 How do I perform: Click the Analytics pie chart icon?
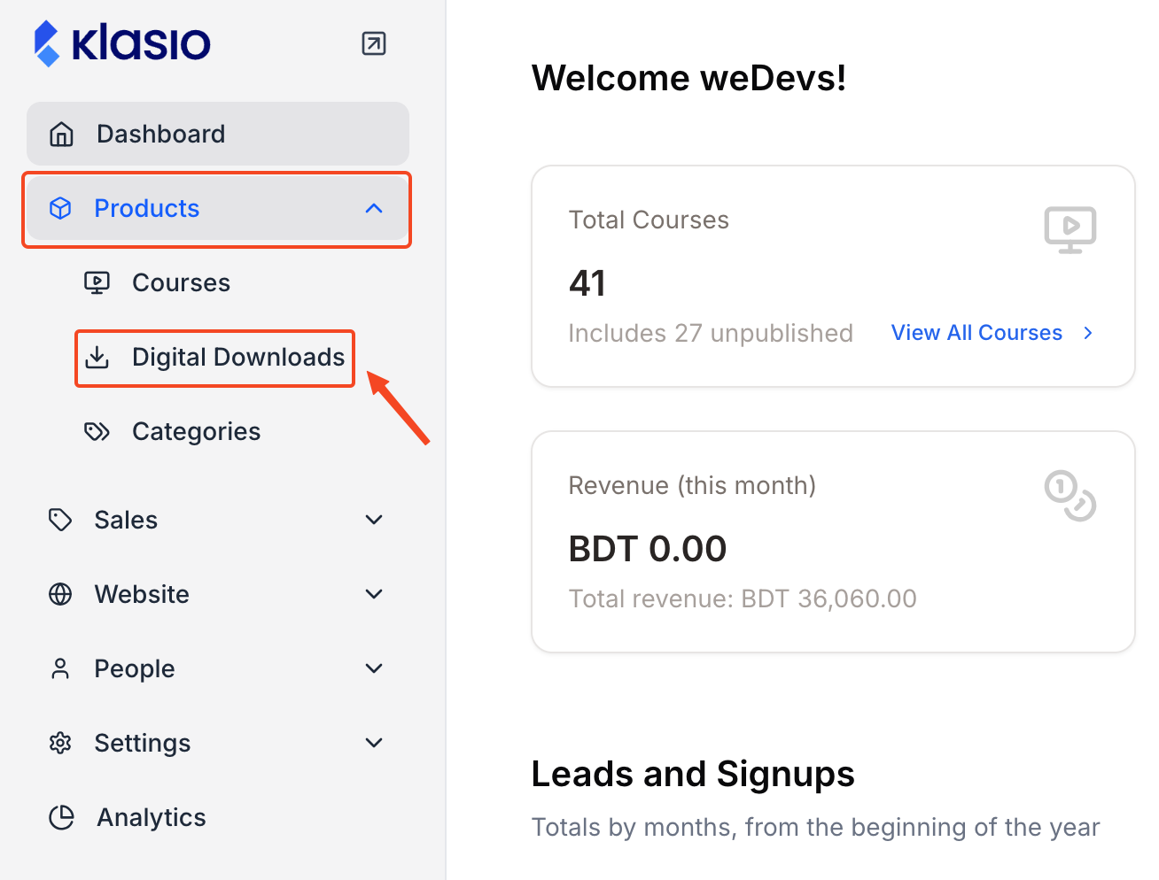(x=61, y=817)
